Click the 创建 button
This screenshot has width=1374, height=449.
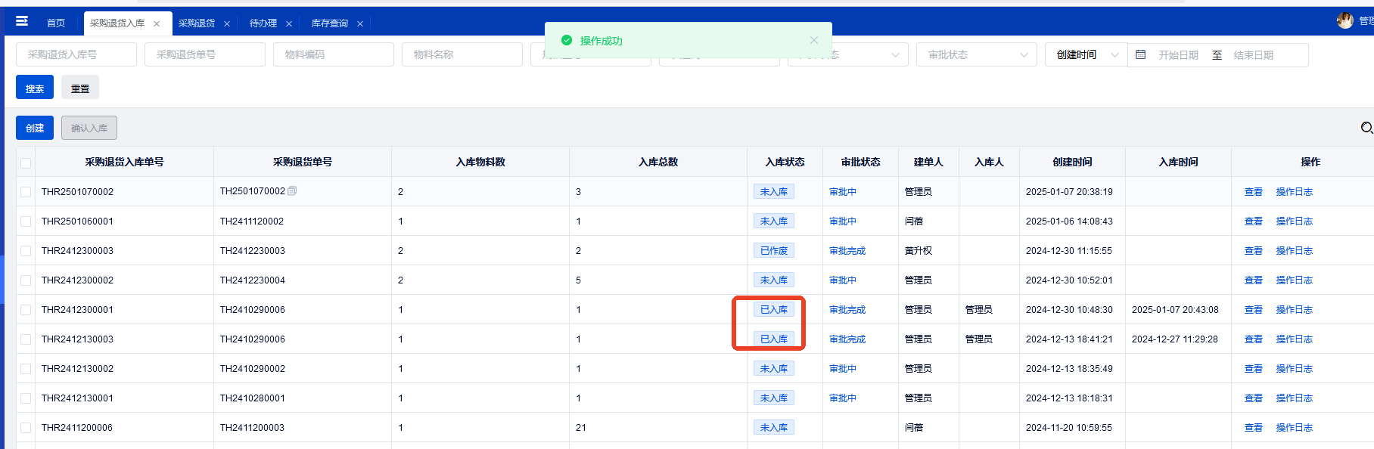coord(35,128)
